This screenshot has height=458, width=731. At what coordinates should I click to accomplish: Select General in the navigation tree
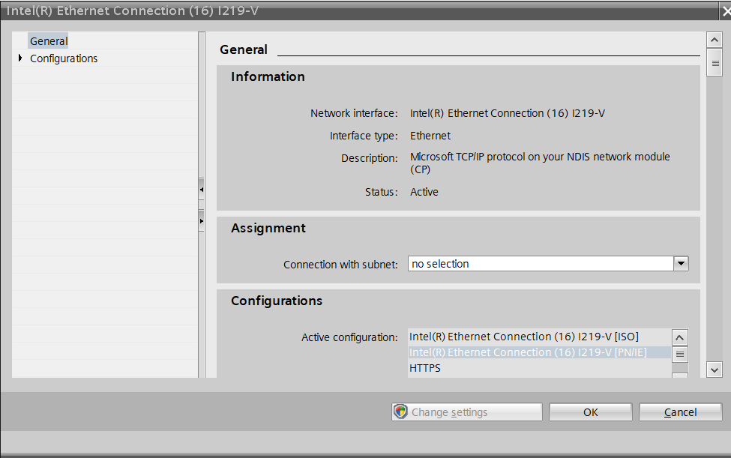coord(49,41)
